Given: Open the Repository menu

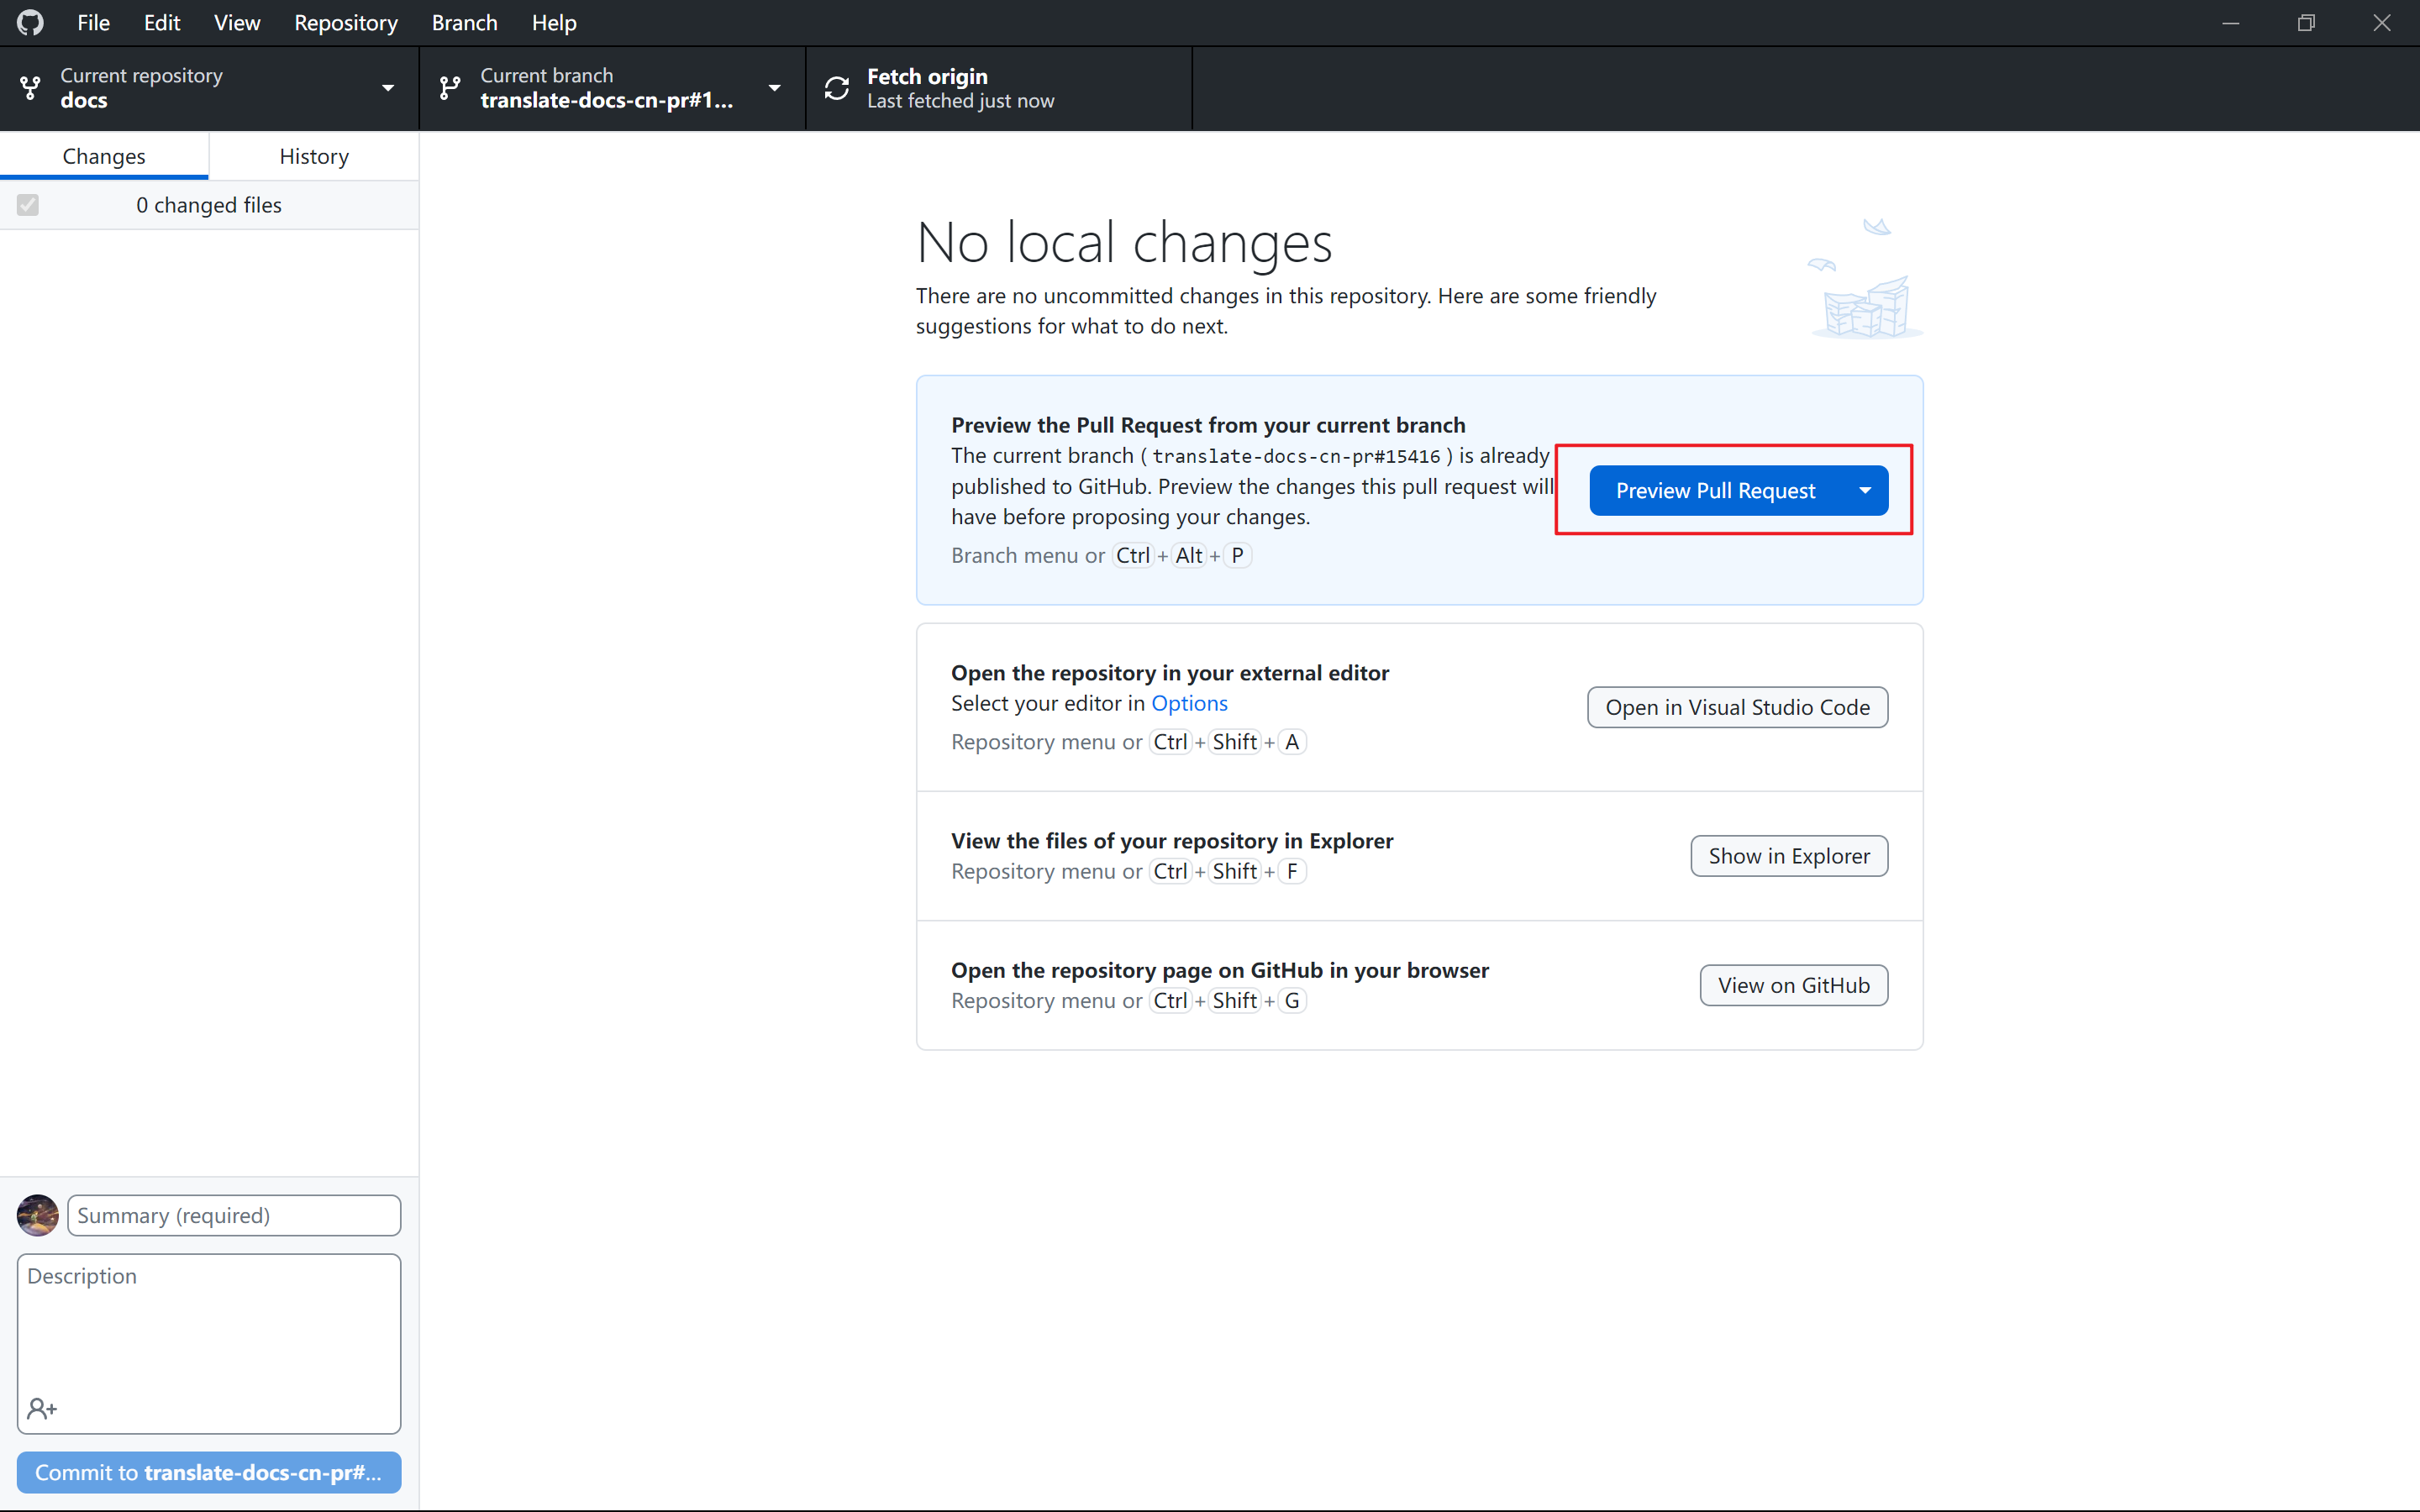Looking at the screenshot, I should pyautogui.click(x=345, y=22).
